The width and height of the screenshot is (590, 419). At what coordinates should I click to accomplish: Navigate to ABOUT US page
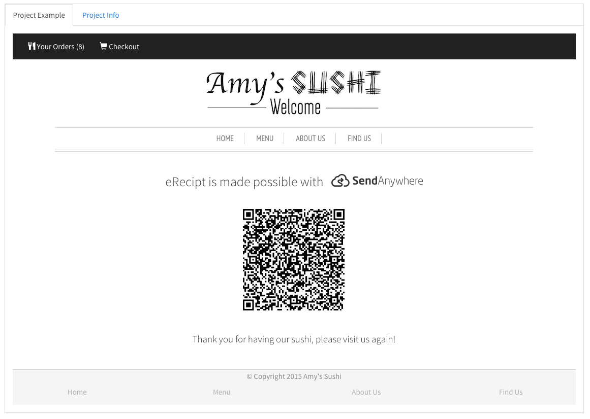click(x=310, y=138)
